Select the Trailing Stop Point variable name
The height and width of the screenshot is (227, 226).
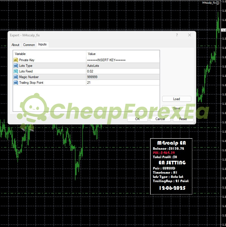31,83
